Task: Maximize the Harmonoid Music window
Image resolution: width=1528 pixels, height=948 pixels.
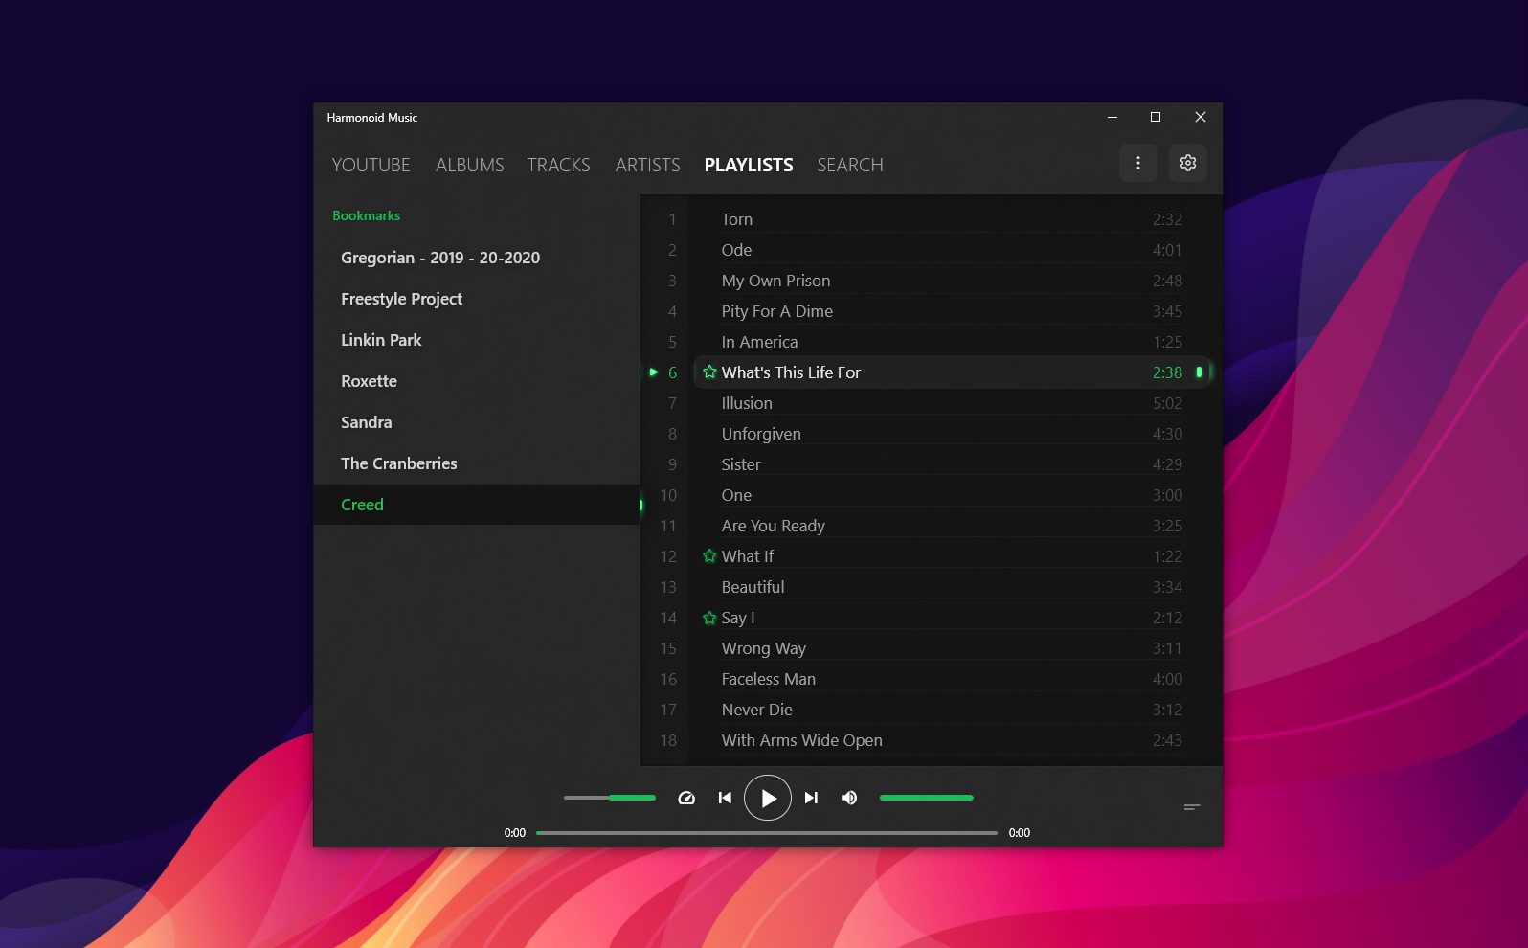Action: click(x=1156, y=117)
